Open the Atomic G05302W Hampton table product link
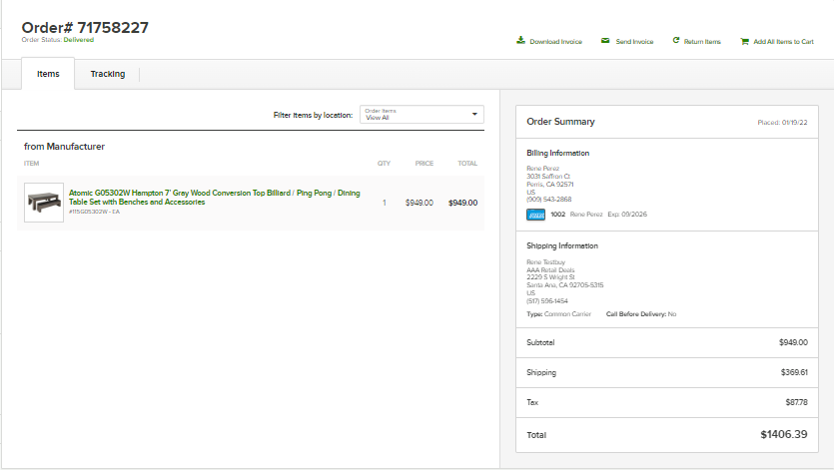Viewport: 834px width, 470px height. coord(215,198)
